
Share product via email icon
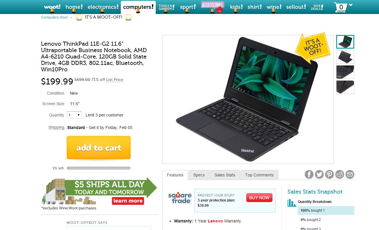(x=350, y=174)
